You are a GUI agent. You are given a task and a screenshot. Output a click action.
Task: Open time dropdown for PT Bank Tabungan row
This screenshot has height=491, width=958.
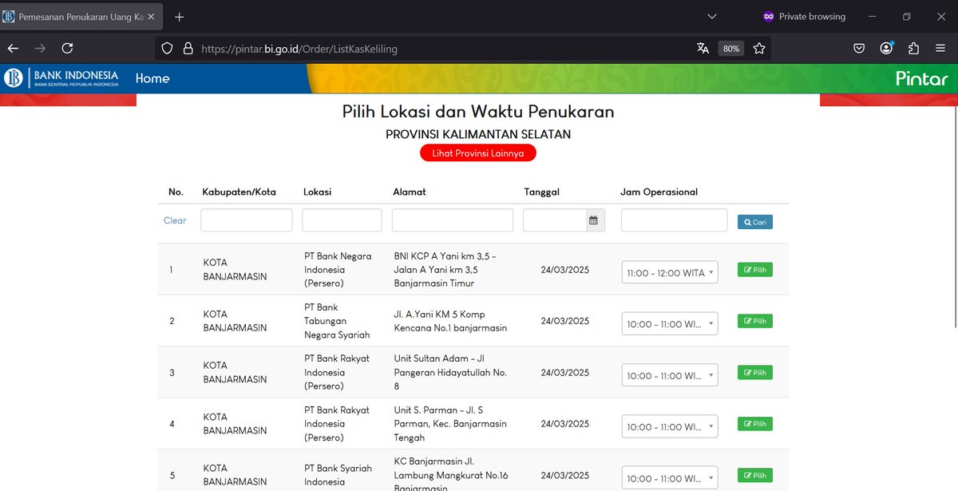click(x=670, y=323)
